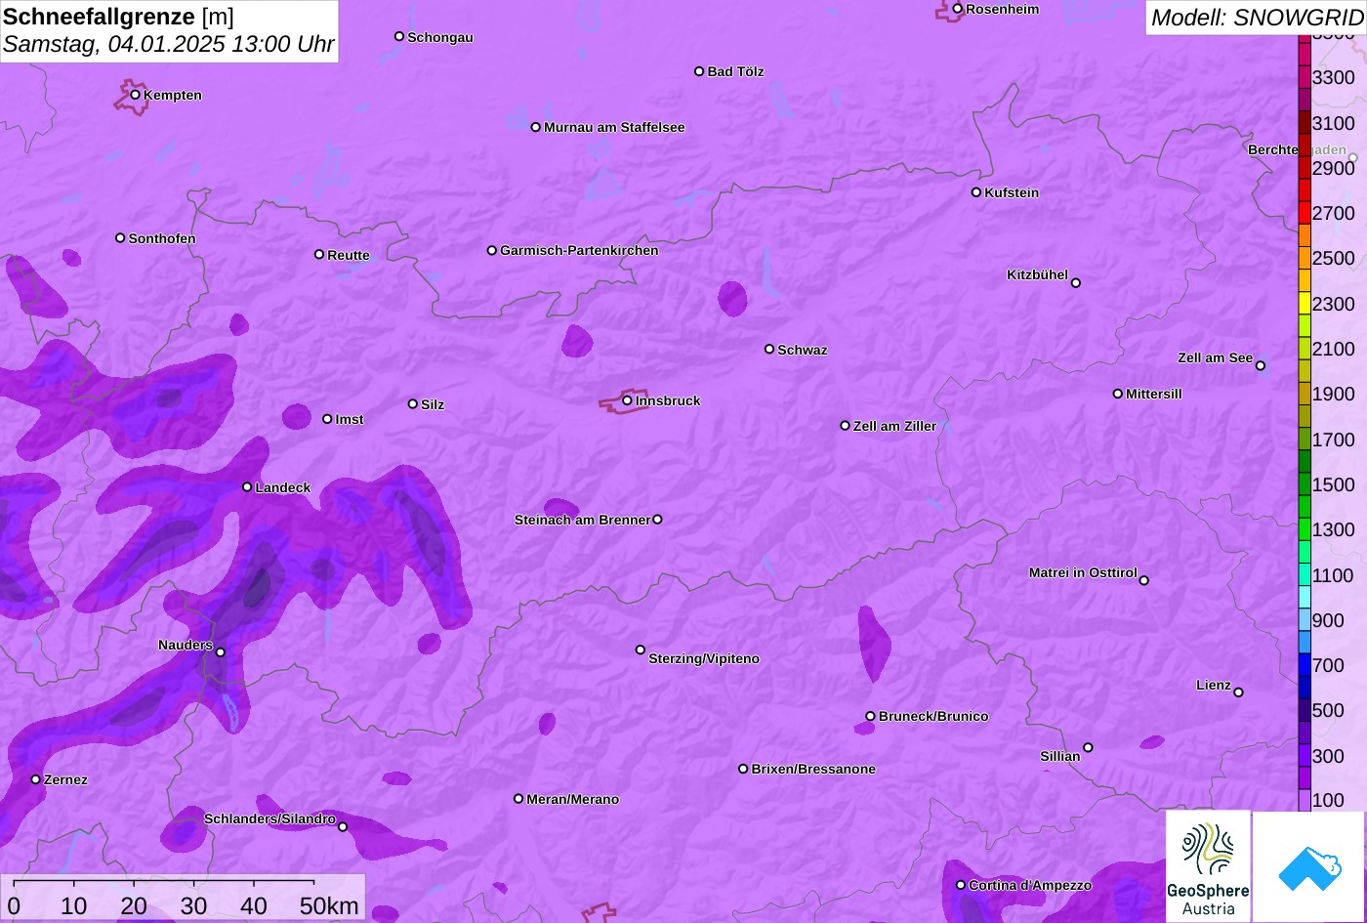Select the Matrei in Osttirol marker dot
The width and height of the screenshot is (1367, 923).
(1143, 580)
